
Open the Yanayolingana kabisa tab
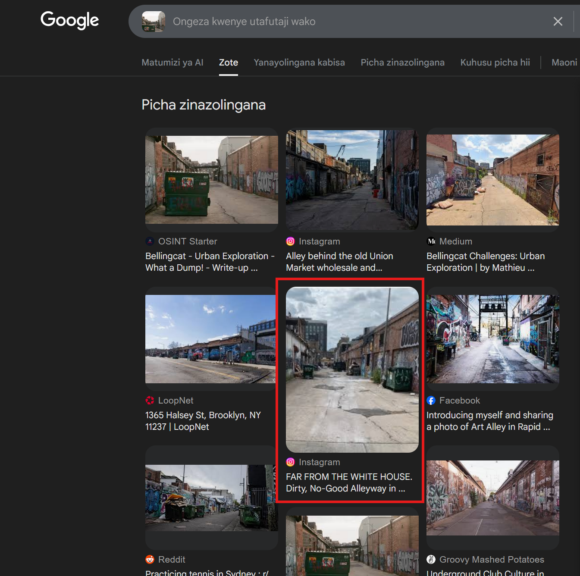pos(299,63)
